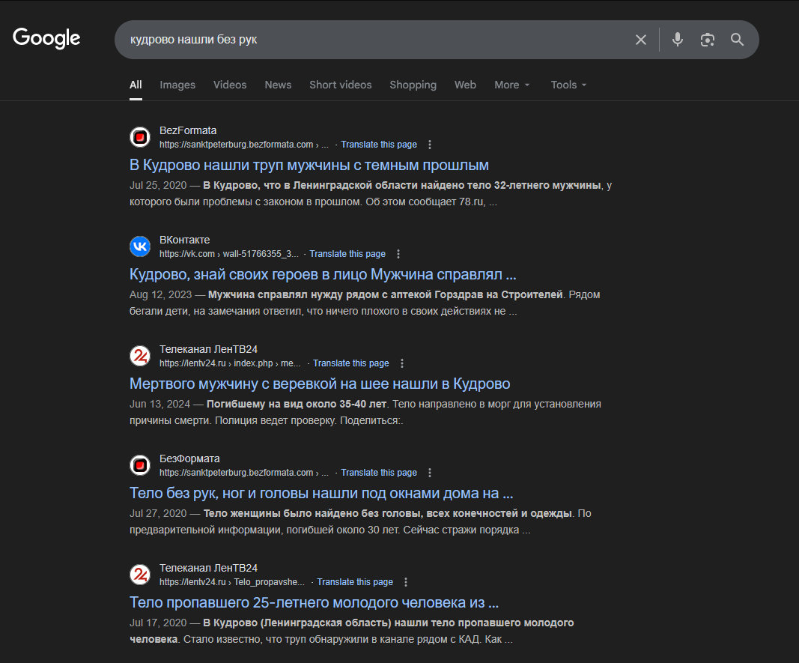The image size is (799, 663).
Task: Switch to the Shopping tab
Action: point(413,85)
